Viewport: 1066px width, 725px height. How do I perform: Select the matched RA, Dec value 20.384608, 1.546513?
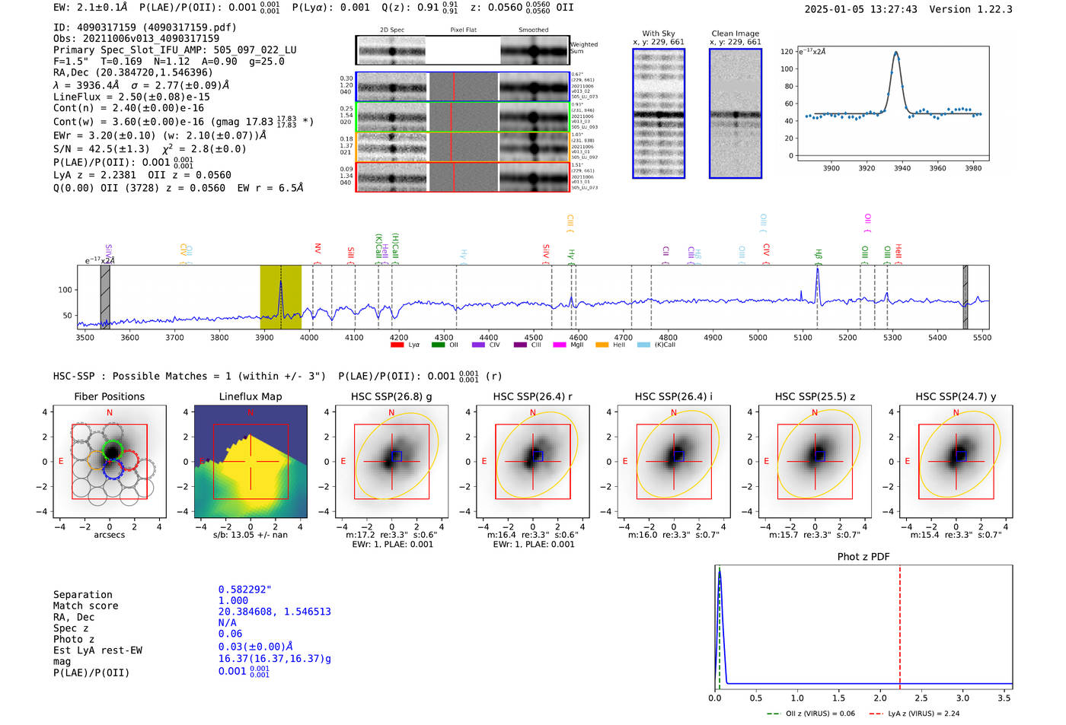click(275, 612)
